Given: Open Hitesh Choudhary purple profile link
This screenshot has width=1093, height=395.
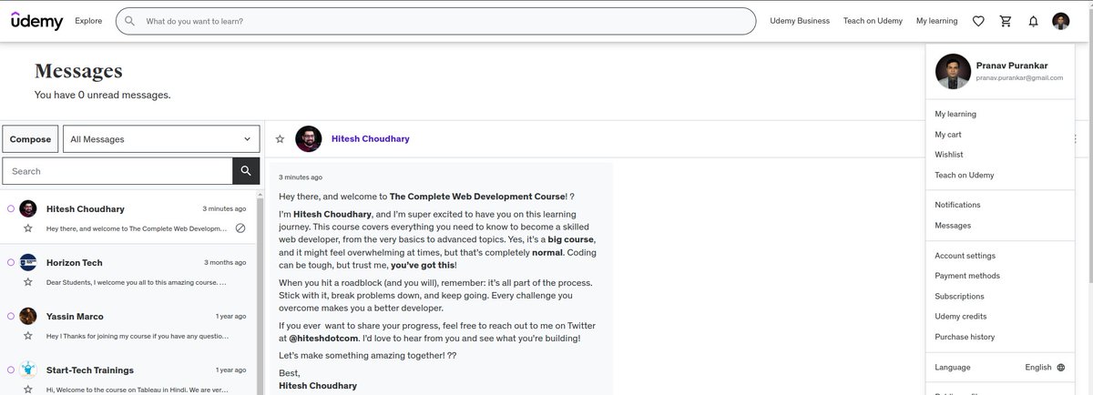Looking at the screenshot, I should (370, 139).
